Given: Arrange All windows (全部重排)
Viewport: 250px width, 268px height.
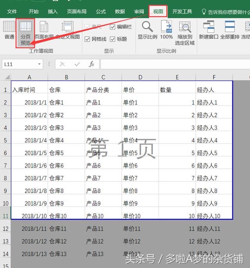Looking at the screenshot, I should pos(230,30).
